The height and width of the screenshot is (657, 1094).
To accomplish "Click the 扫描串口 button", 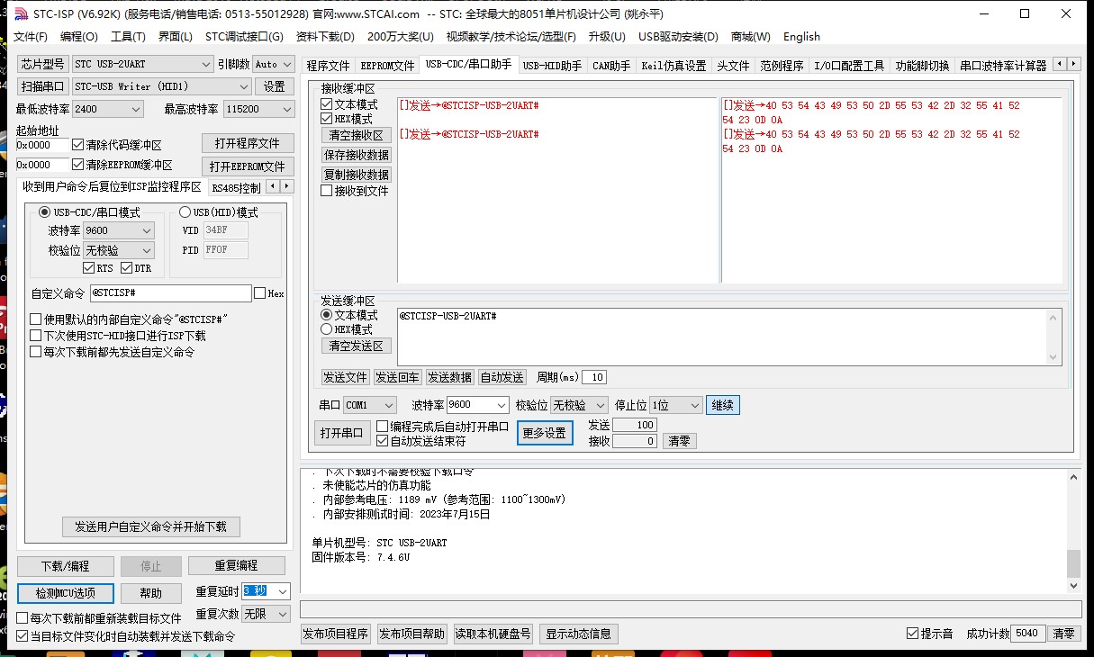I will tap(43, 86).
